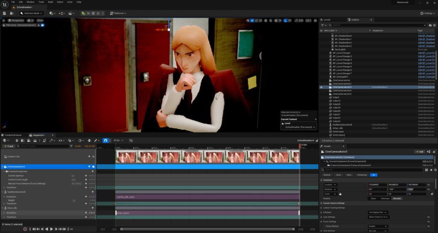Image resolution: width=438 pixels, height=233 pixels.
Task: Collapse the CineCameraActor3 track
Action: (3, 167)
